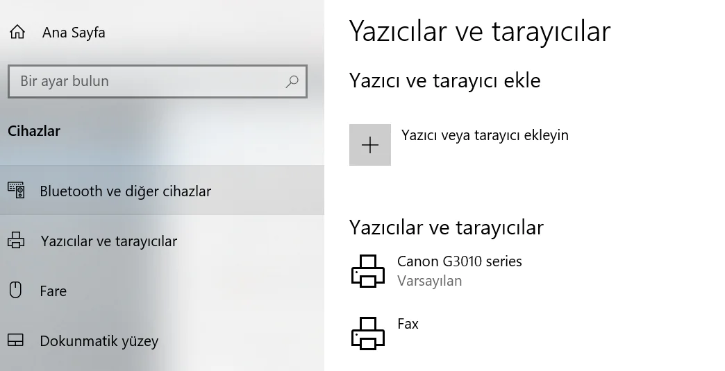Screen dimensions: 725x371
Task: Click the sidebar printer icon
Action: click(16, 241)
